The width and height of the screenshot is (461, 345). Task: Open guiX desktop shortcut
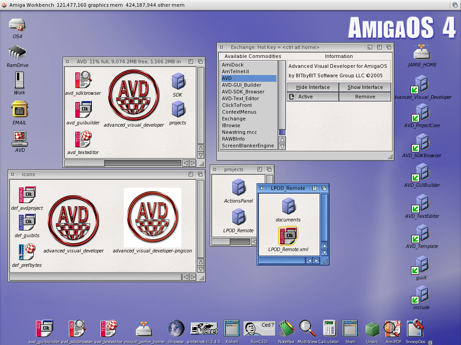[420, 265]
